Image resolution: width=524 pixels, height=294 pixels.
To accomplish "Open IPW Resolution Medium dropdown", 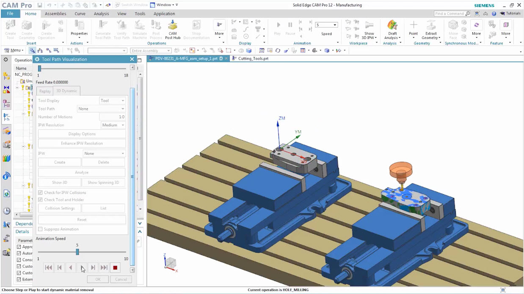I will click(x=113, y=125).
